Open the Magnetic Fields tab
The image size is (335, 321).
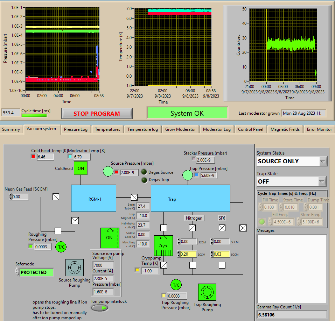(285, 129)
